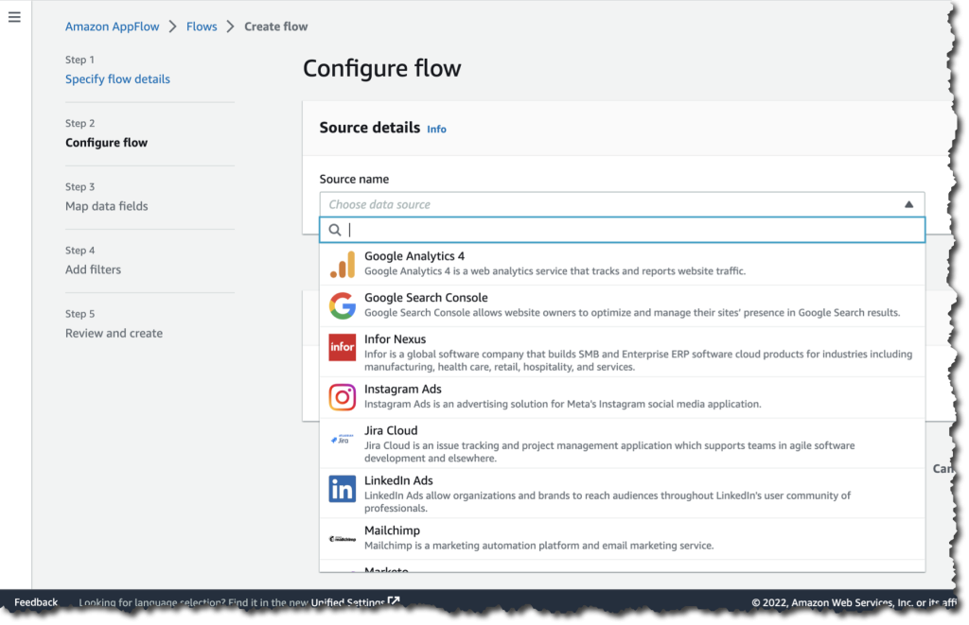Screen dimensions: 969x625
Task: Click the search magnifier icon in the dropdown
Action: [x=335, y=230]
